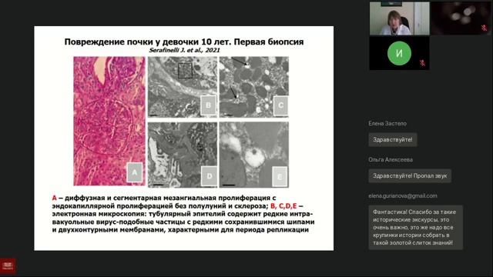Click electron microscopy panel labeled C
The image size is (493, 277).
point(254,87)
